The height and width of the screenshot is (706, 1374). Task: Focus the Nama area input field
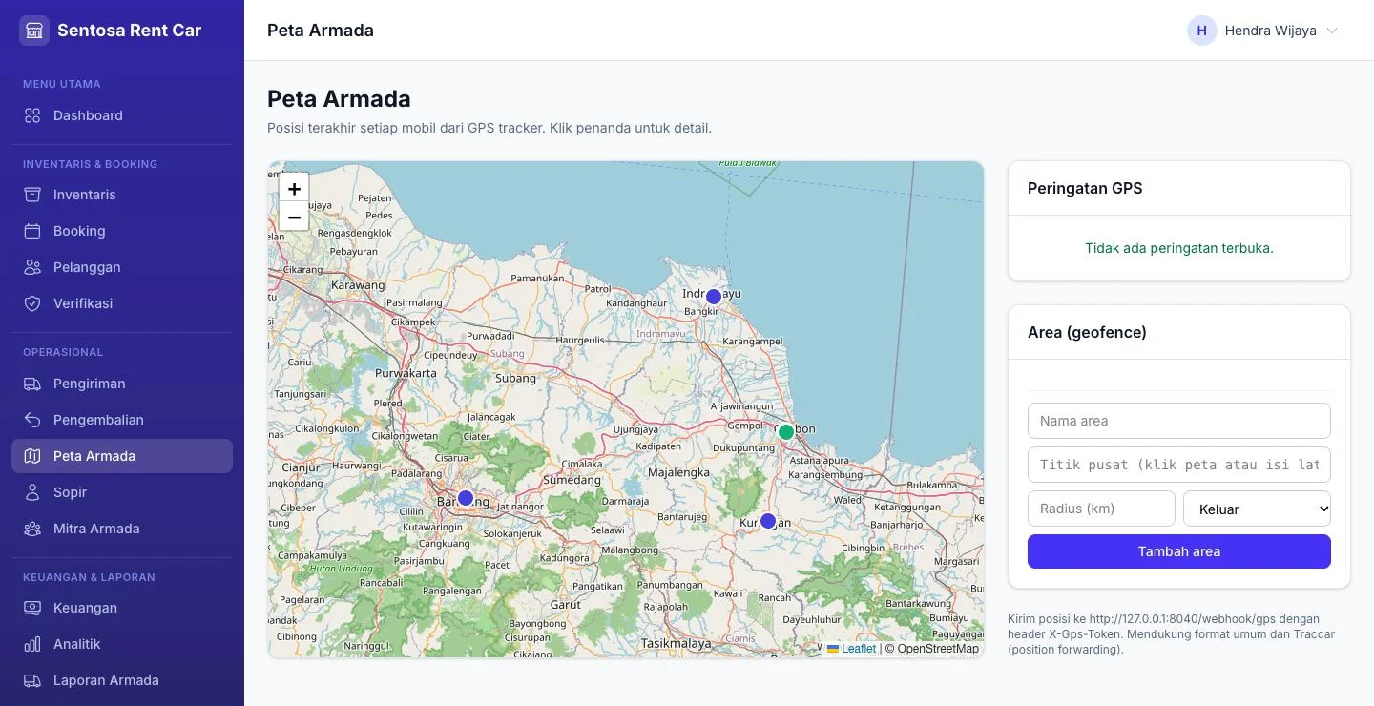point(1179,421)
